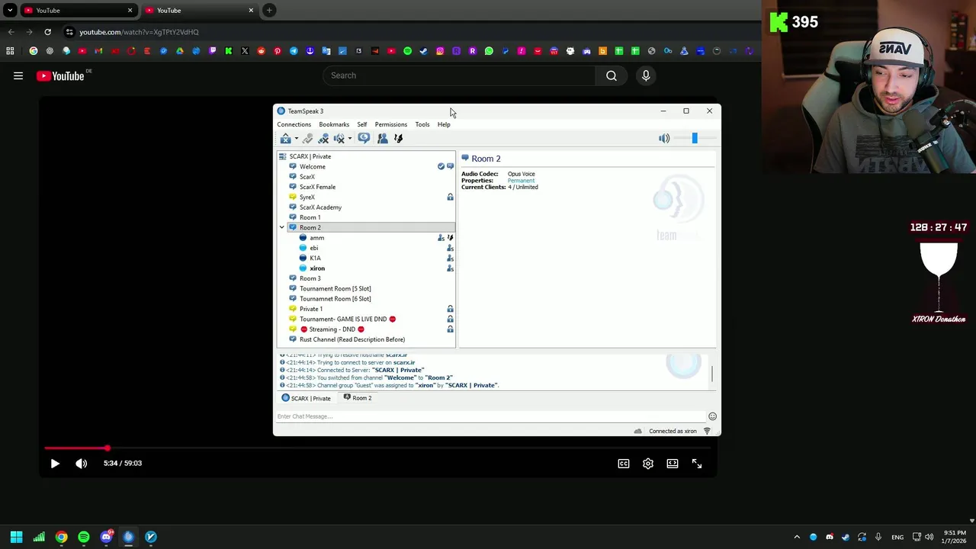Open TeamSpeak contacts toolbar icon
The width and height of the screenshot is (976, 549).
pyautogui.click(x=382, y=139)
